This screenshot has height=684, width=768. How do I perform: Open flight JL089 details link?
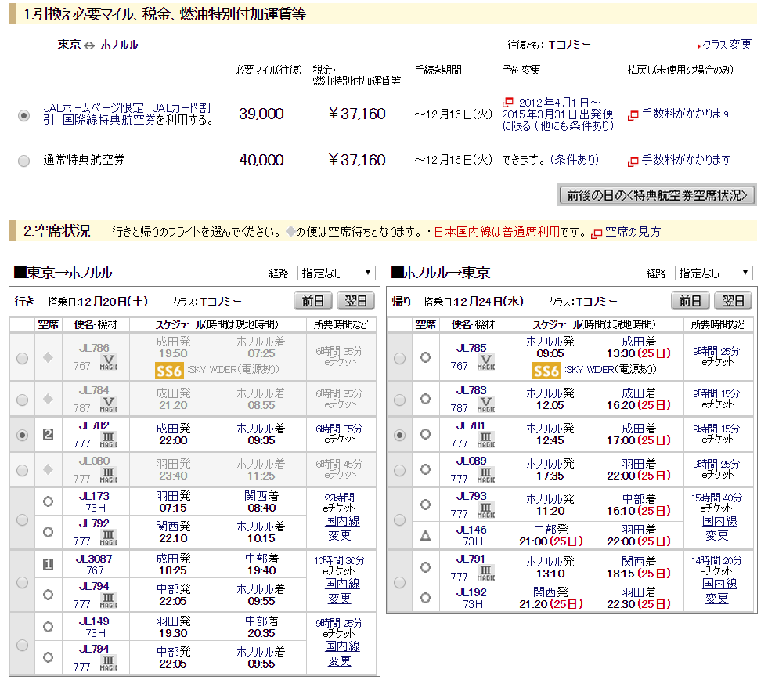pos(471,461)
